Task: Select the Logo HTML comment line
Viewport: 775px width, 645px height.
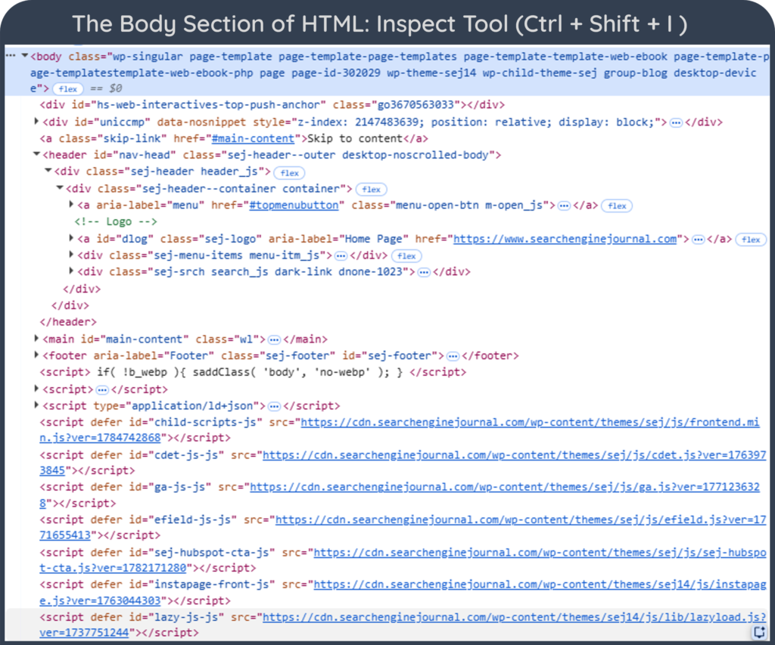Action: pos(116,222)
